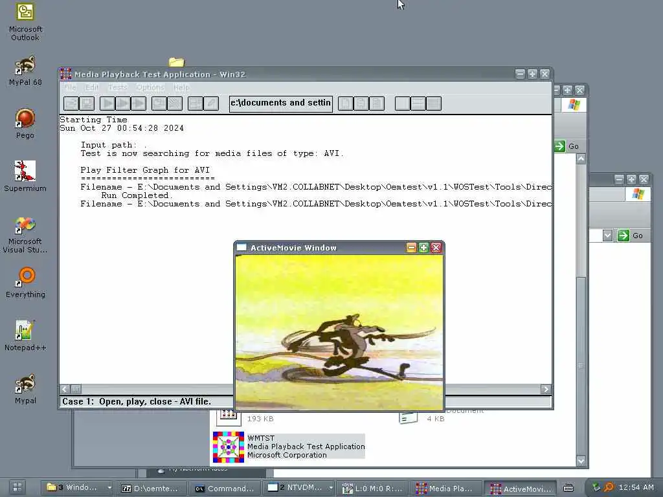Click the left arrow of horizontal scrollbar
The width and height of the screenshot is (663, 497).
(x=65, y=389)
